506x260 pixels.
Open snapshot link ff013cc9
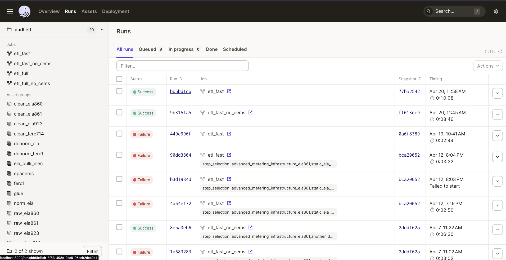[409, 113]
